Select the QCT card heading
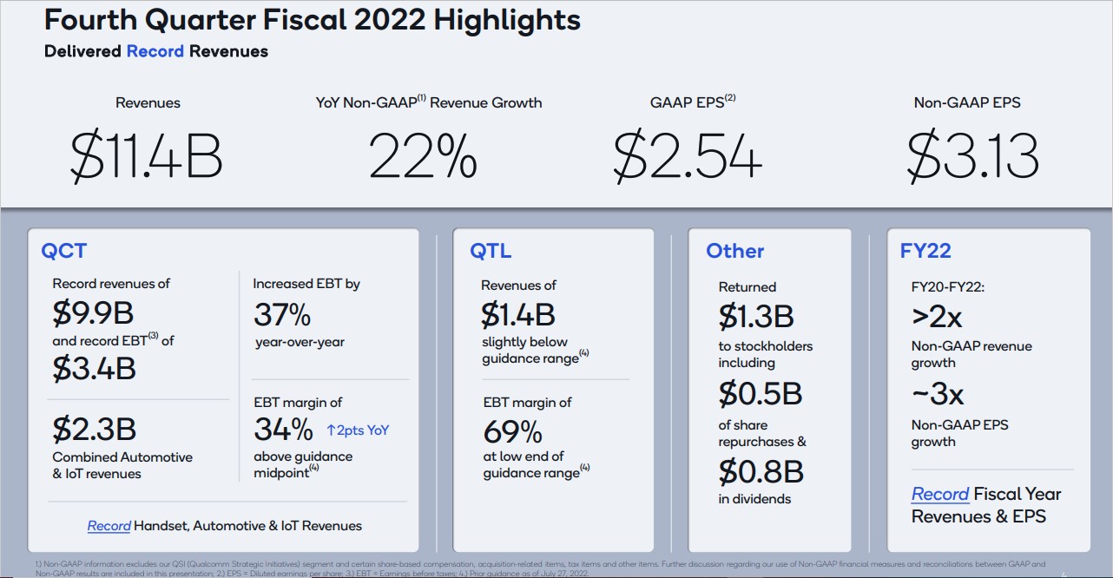 coord(64,252)
